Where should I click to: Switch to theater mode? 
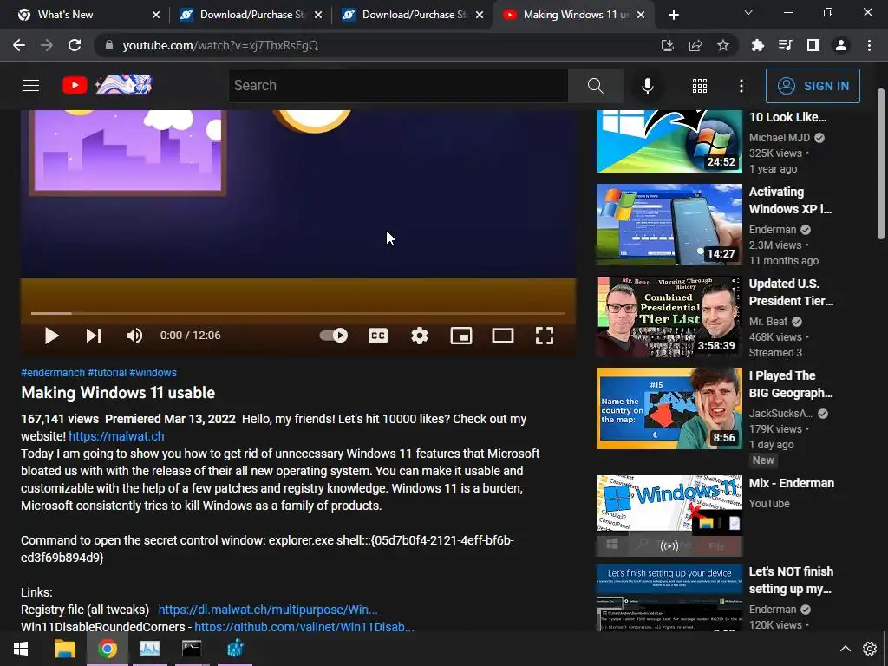503,336
